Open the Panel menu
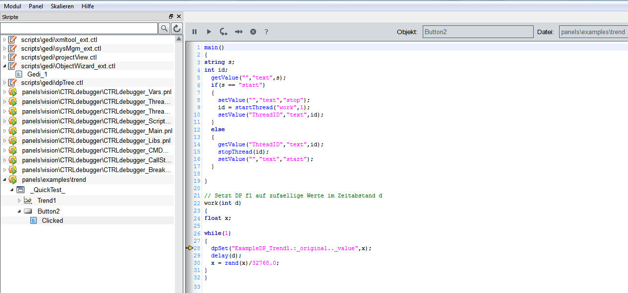Viewport: 628px width, 293px height. 36,6
